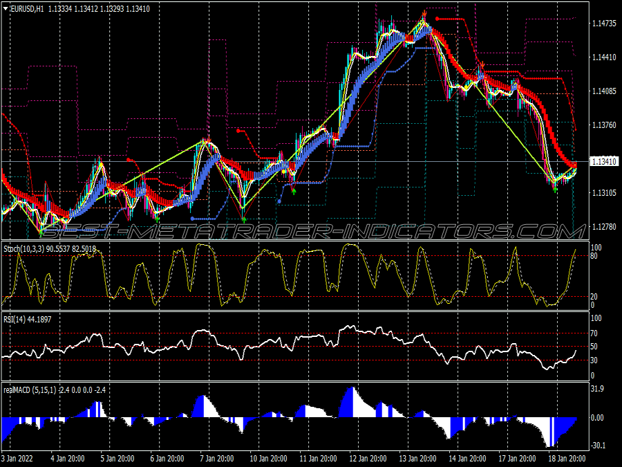Click the 4 Jan 20:00 time label
Image resolution: width=622 pixels, height=467 pixels.
(68, 458)
